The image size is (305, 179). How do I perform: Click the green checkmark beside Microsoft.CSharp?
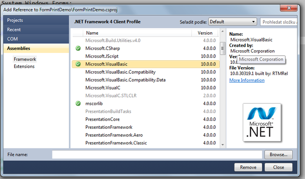coord(78,48)
